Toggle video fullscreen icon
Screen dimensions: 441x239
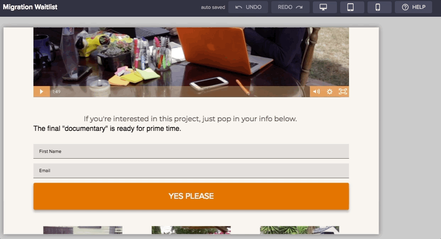(343, 91)
